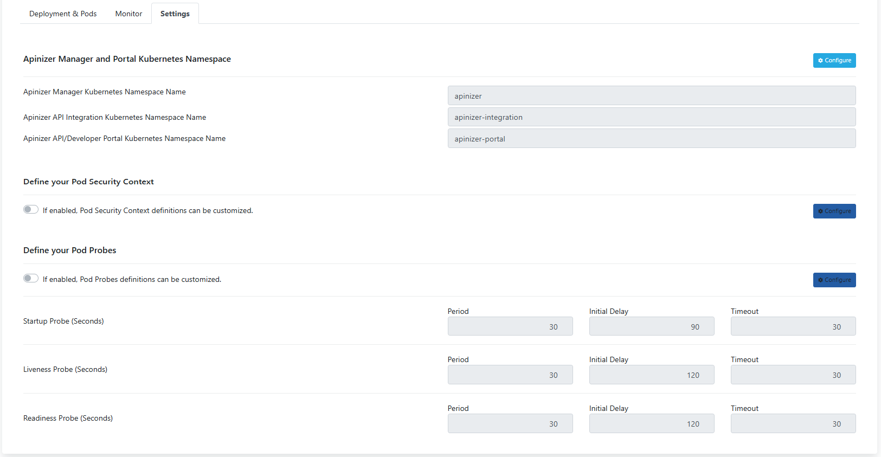Viewport: 881px width, 457px height.
Task: Click the Startup Probe Timeout field
Action: tap(793, 326)
